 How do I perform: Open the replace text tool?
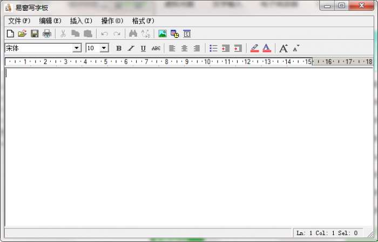[x=146, y=33]
